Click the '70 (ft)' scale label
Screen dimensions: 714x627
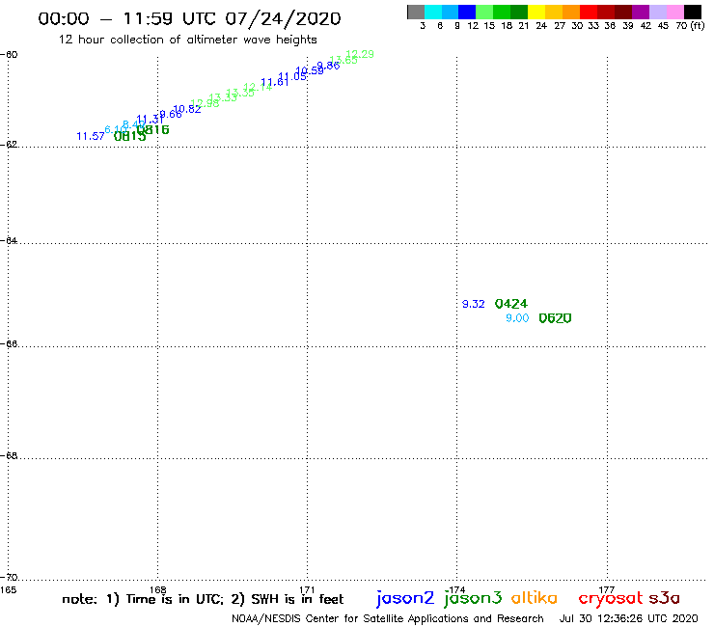pyautogui.click(x=690, y=25)
